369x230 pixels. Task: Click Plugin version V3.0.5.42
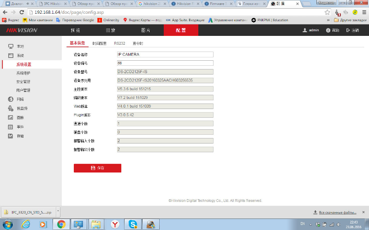(165, 115)
